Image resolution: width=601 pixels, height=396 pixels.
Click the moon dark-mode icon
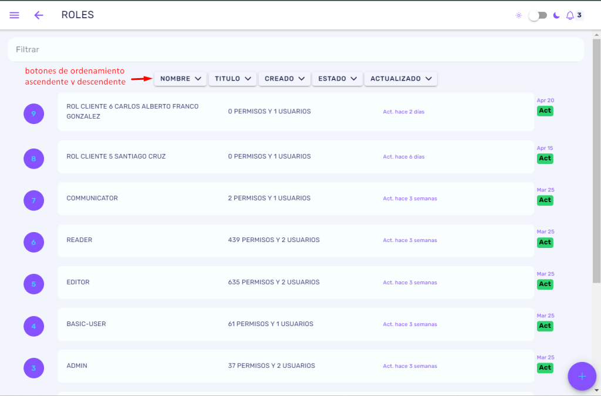click(x=556, y=15)
